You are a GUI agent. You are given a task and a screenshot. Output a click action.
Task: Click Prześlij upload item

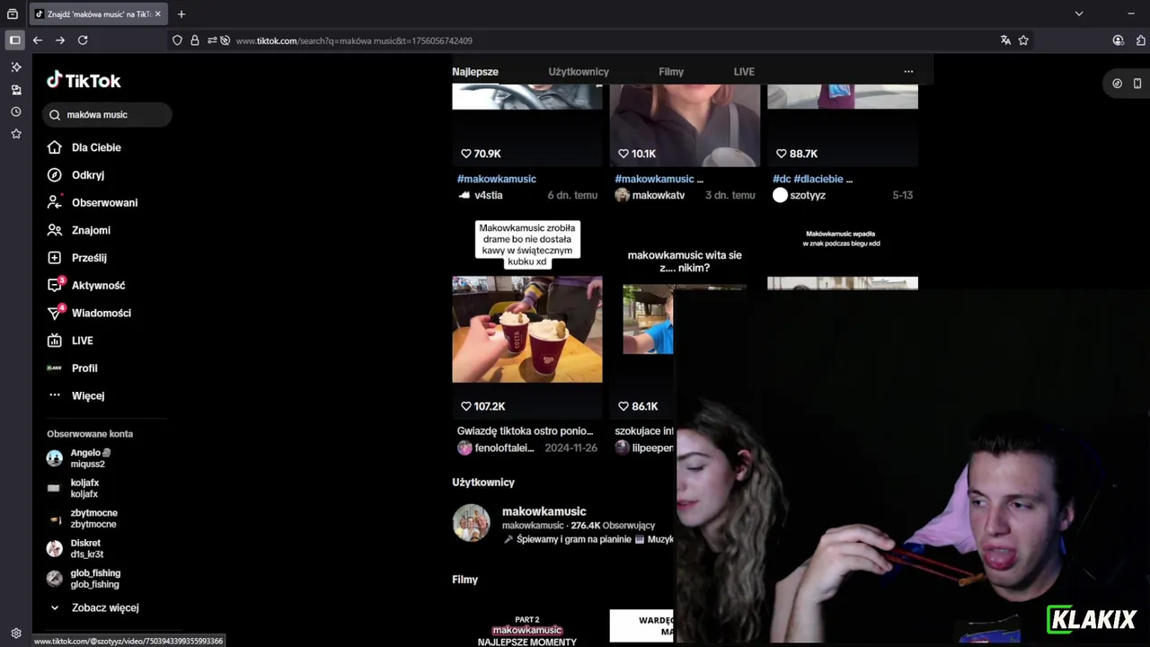(77, 258)
